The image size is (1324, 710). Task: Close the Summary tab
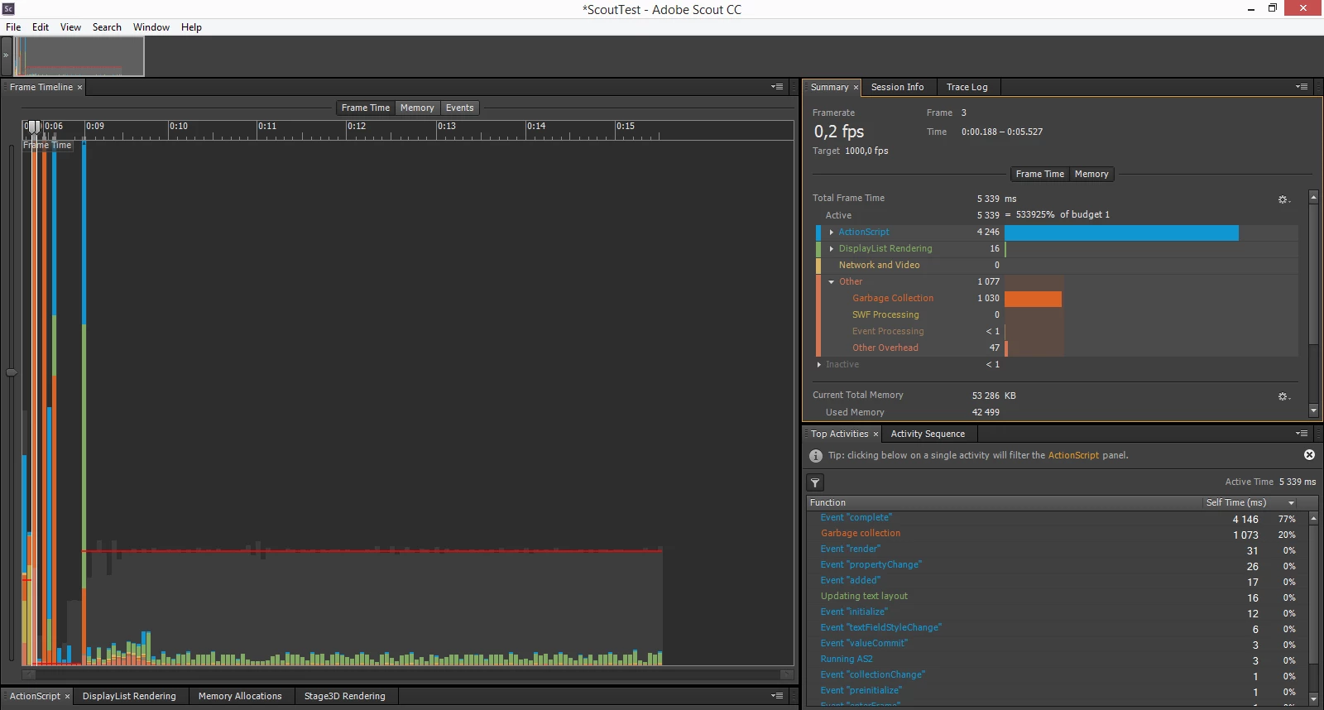856,87
